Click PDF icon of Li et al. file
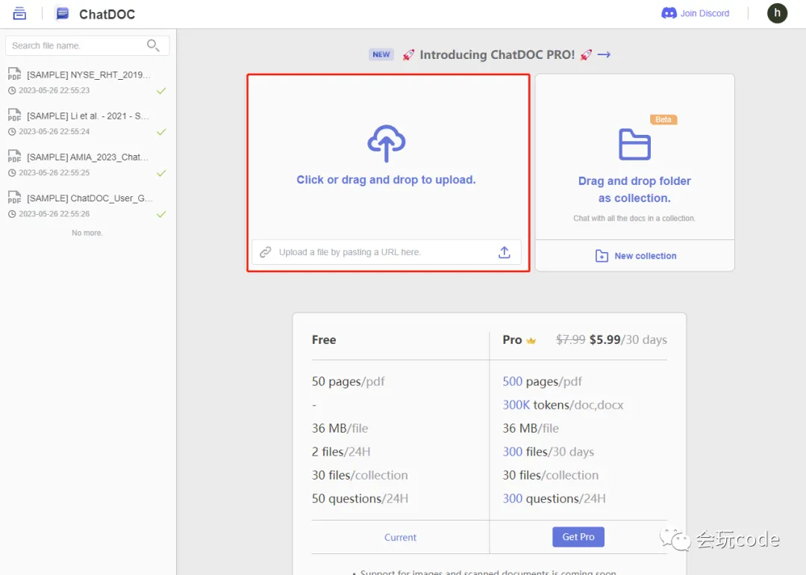 (x=14, y=115)
